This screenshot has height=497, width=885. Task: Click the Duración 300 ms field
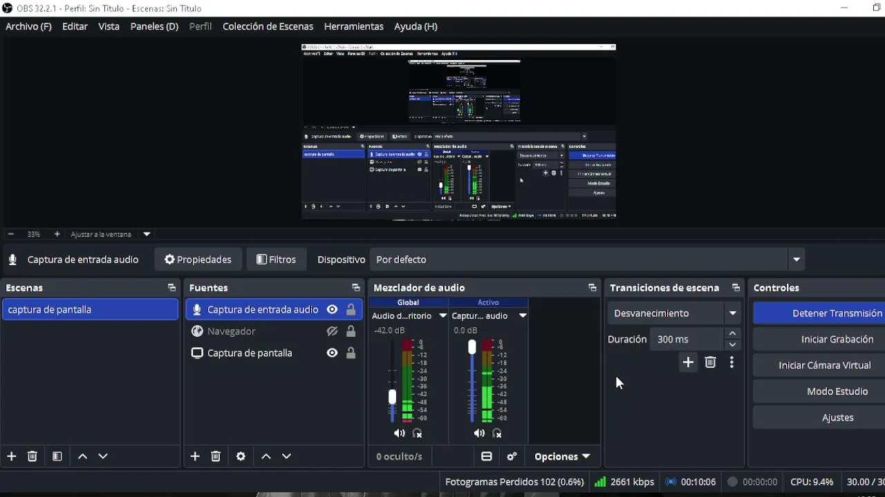pyautogui.click(x=687, y=340)
